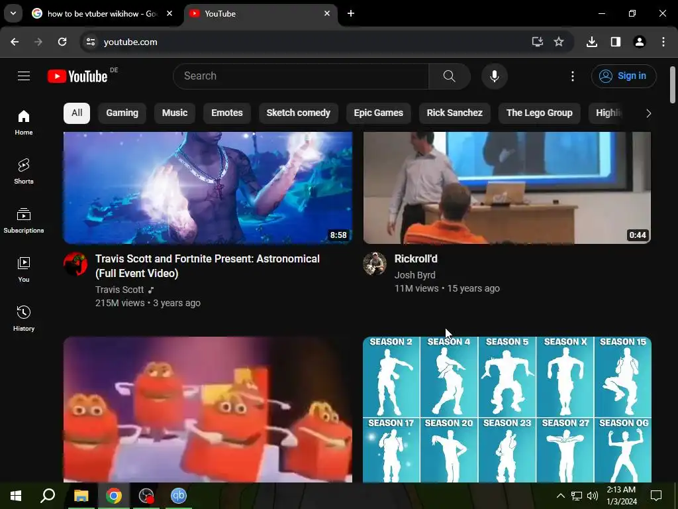678x509 pixels.
Task: Open Chrome three-dot menu
Action: pos(663,42)
